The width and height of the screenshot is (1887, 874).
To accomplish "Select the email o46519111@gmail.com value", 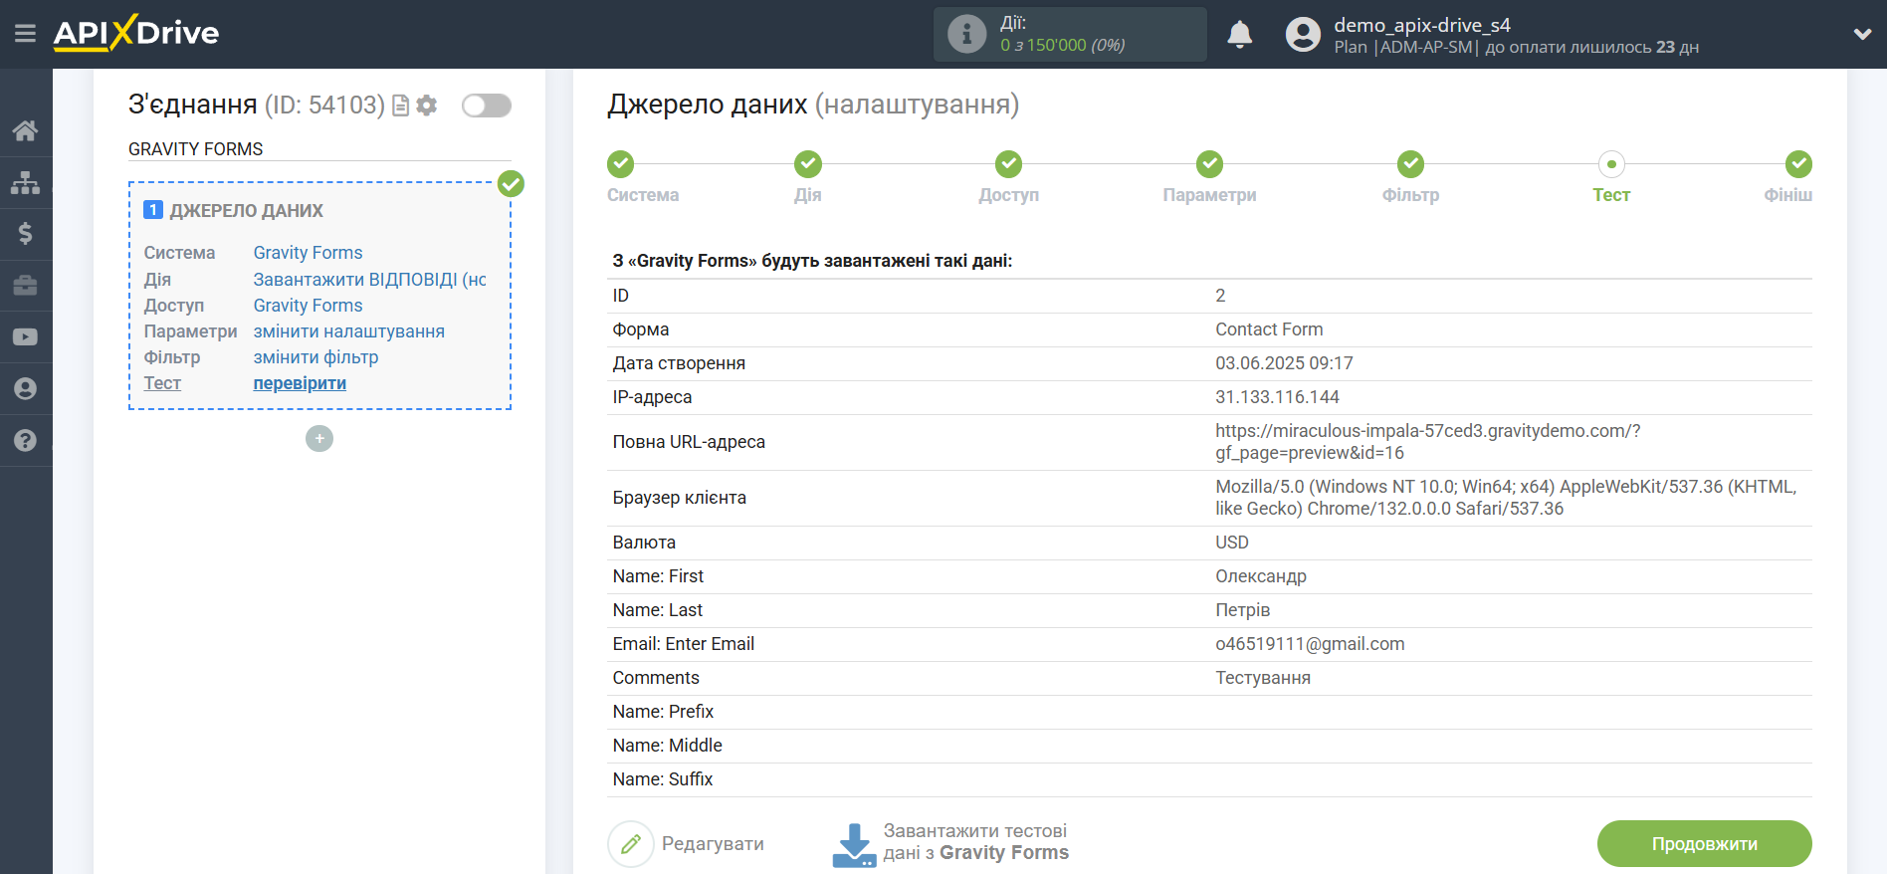I will coord(1310,644).
